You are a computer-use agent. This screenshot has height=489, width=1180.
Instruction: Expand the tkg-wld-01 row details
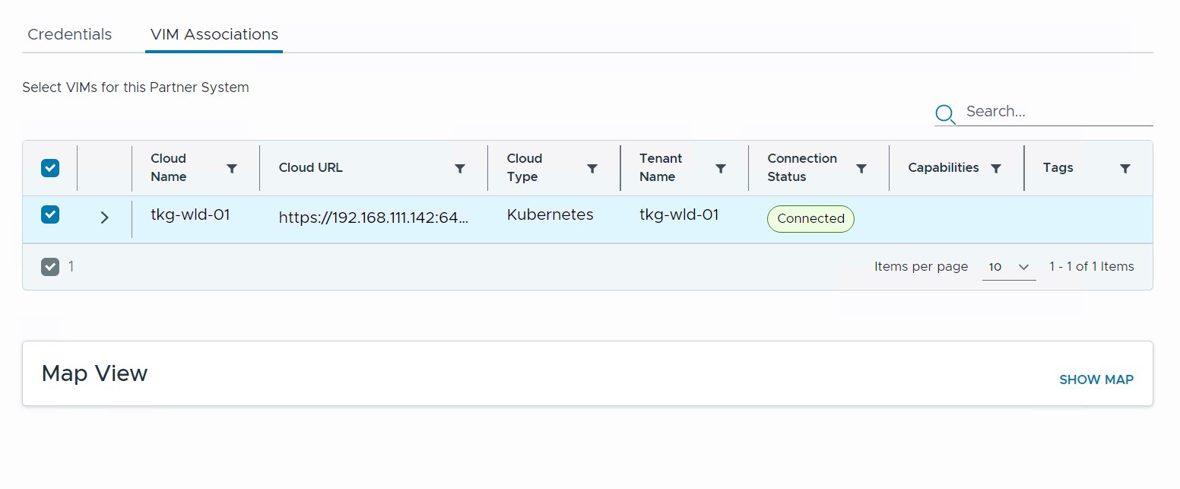coord(105,218)
